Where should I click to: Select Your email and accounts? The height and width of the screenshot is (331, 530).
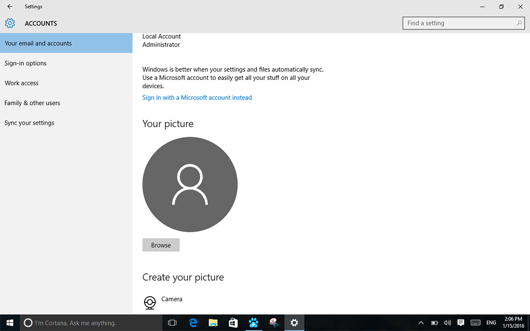click(66, 43)
